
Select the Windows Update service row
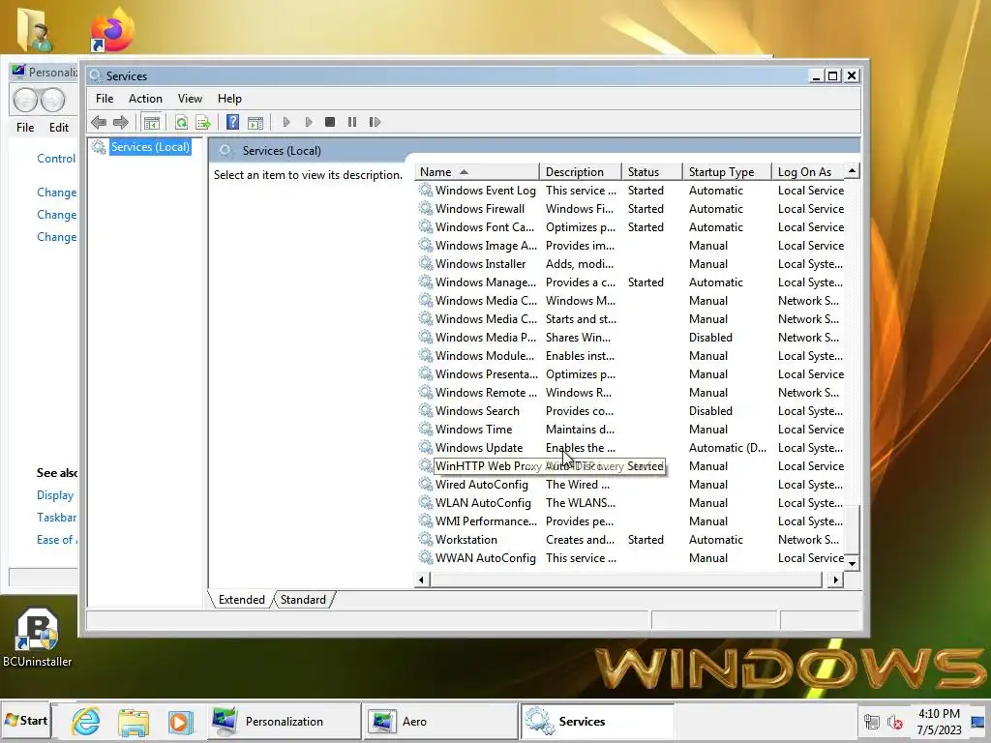click(x=630, y=447)
